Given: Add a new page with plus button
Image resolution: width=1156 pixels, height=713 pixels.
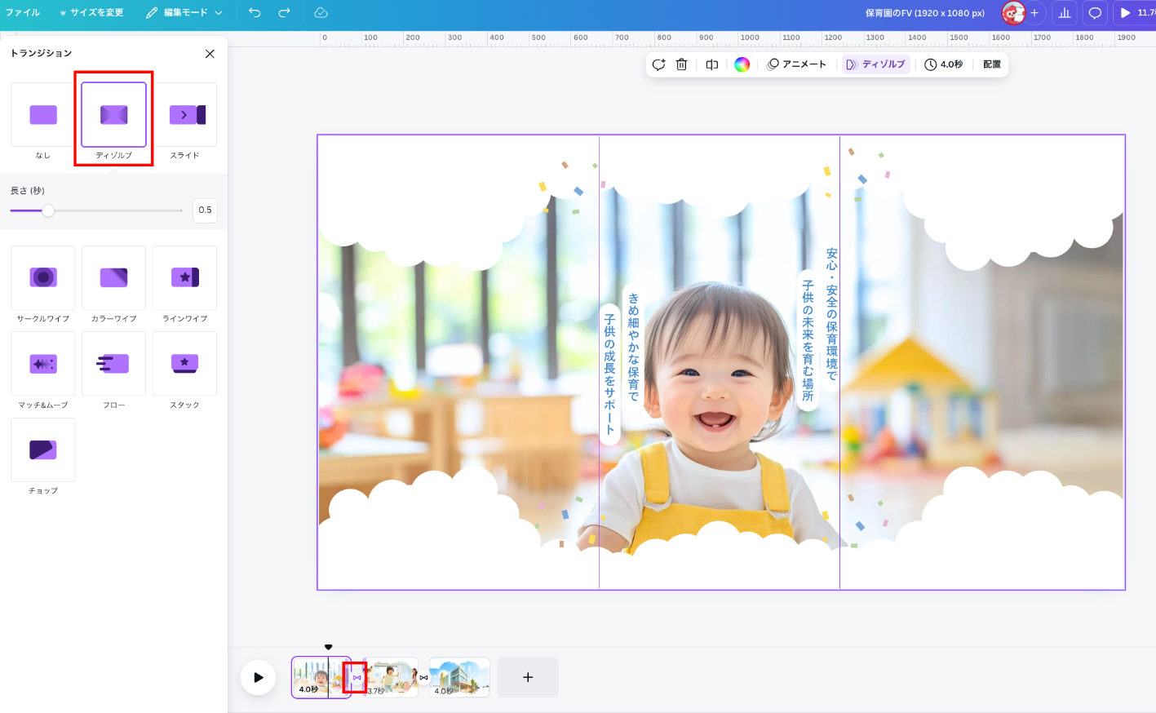Looking at the screenshot, I should click(528, 677).
